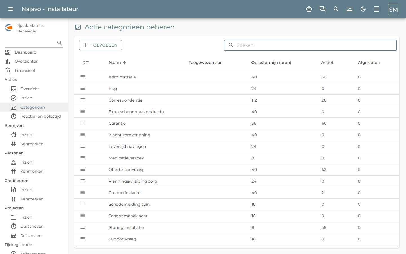Screen dimensions: 406x254
Task: Click the sidebar search input
Action: tap(30, 43)
